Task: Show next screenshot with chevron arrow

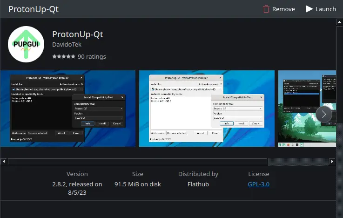Action: (x=324, y=114)
